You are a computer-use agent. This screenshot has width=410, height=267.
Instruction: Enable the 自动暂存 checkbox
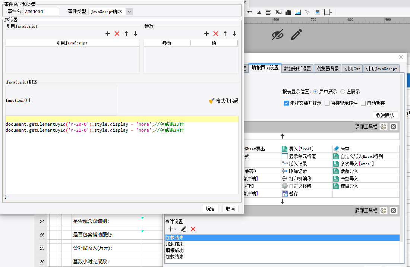[363, 103]
